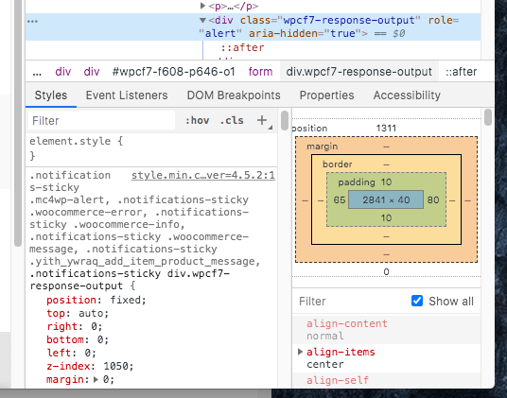Click the three-dot actions icon beside selected node
Screen dimensions: 507x398
[32, 22]
